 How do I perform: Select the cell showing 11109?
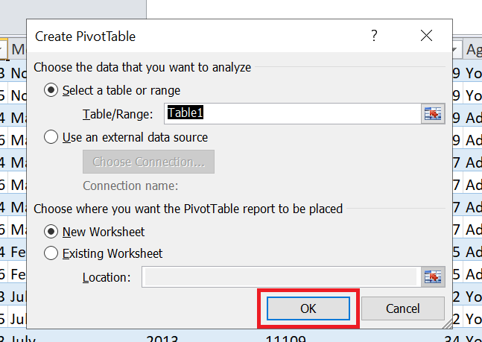click(x=285, y=338)
